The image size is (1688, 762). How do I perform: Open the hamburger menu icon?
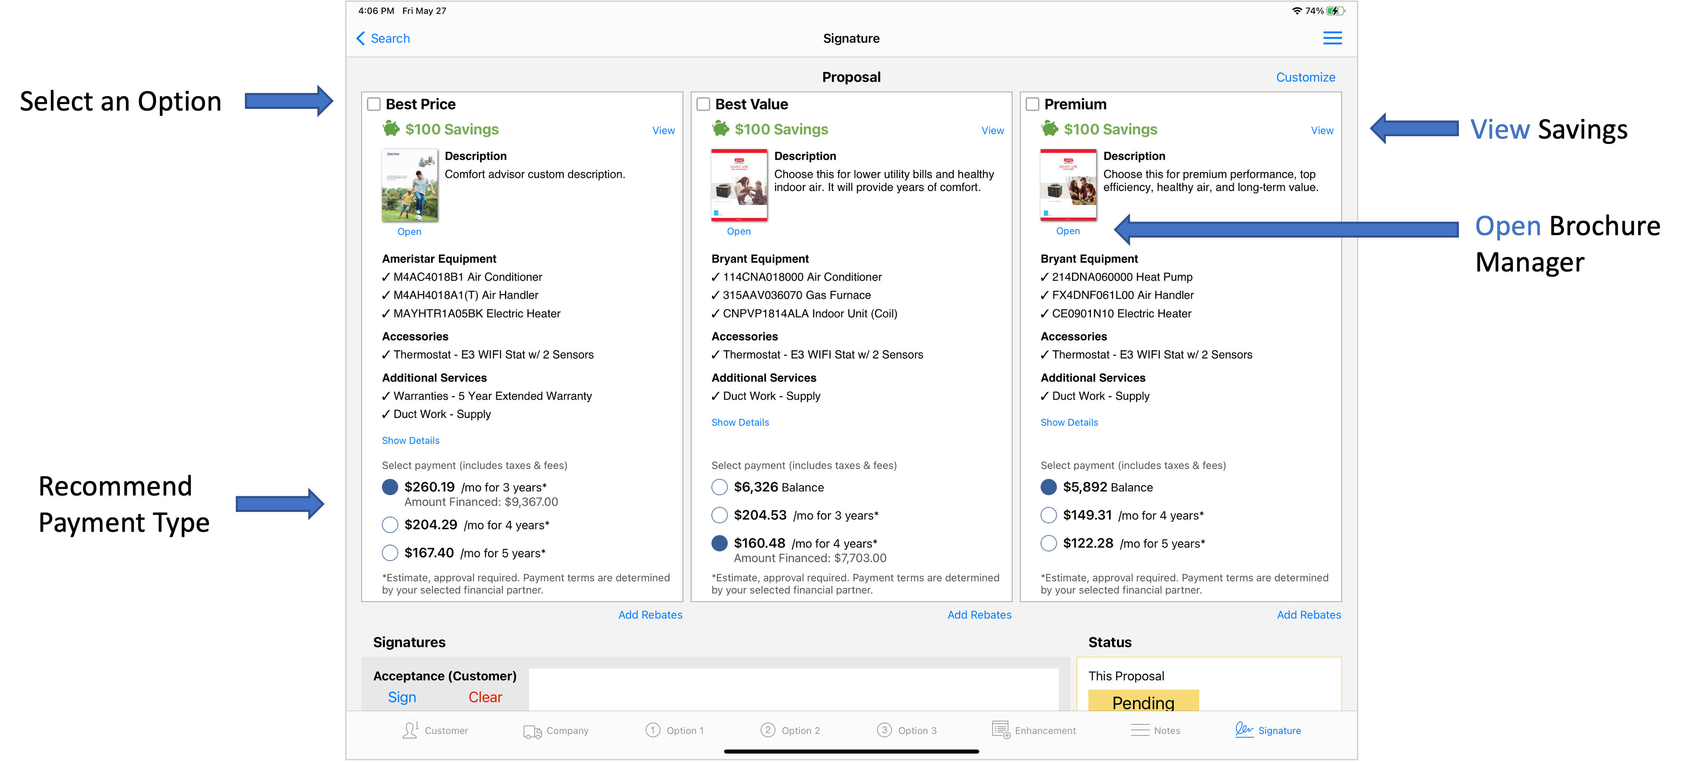point(1332,38)
